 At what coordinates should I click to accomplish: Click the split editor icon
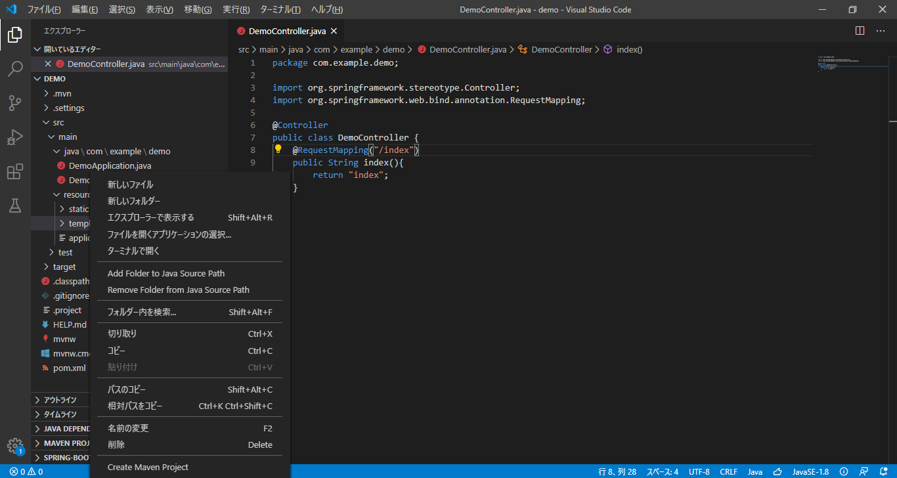click(860, 31)
